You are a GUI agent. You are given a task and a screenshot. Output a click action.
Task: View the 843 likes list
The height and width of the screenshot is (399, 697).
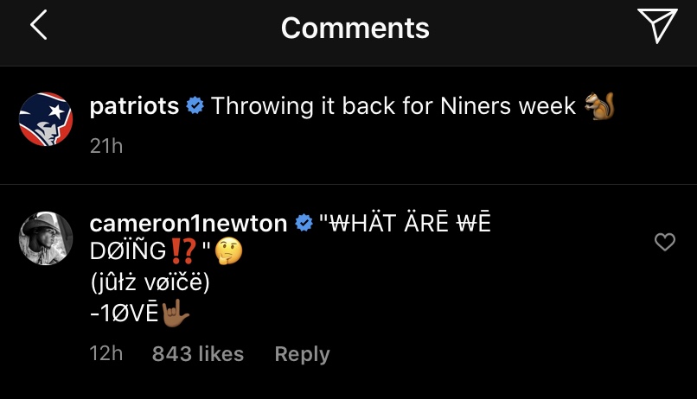[198, 354]
